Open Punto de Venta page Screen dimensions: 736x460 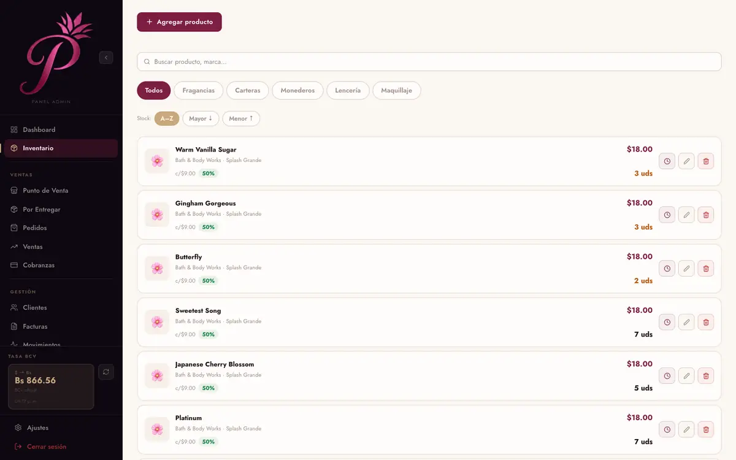[61, 191]
